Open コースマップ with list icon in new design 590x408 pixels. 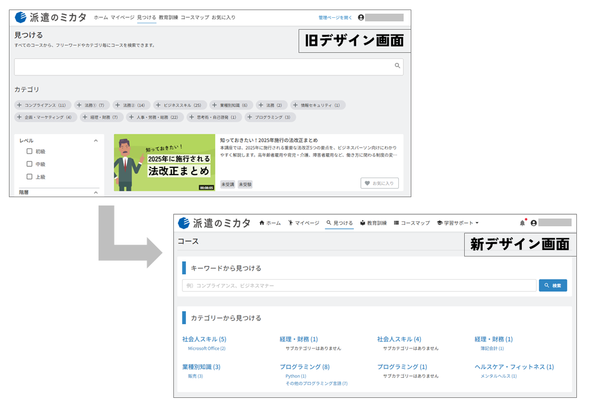click(x=412, y=223)
